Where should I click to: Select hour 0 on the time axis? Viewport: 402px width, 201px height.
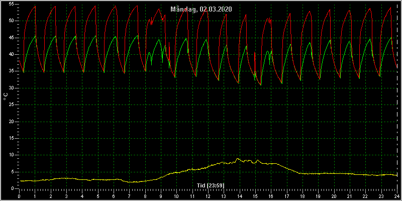click(19, 196)
